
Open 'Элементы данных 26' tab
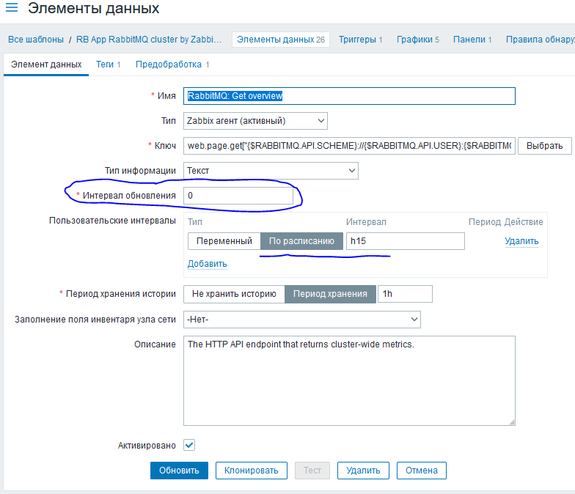coord(281,40)
